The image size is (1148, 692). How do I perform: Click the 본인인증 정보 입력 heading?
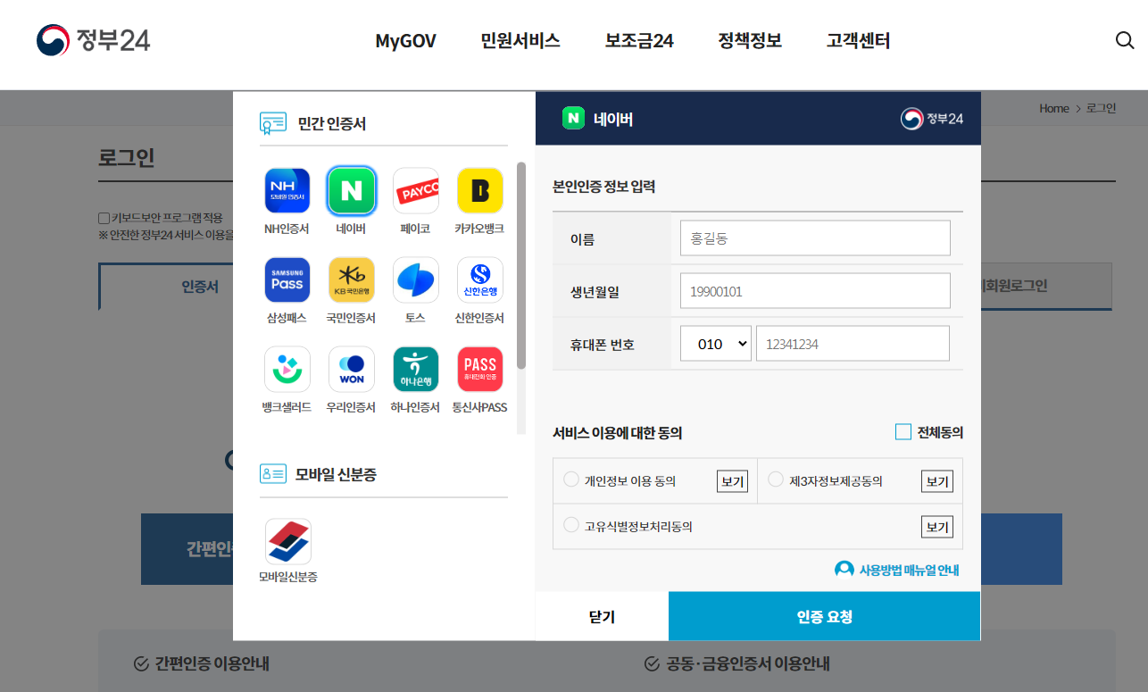604,187
